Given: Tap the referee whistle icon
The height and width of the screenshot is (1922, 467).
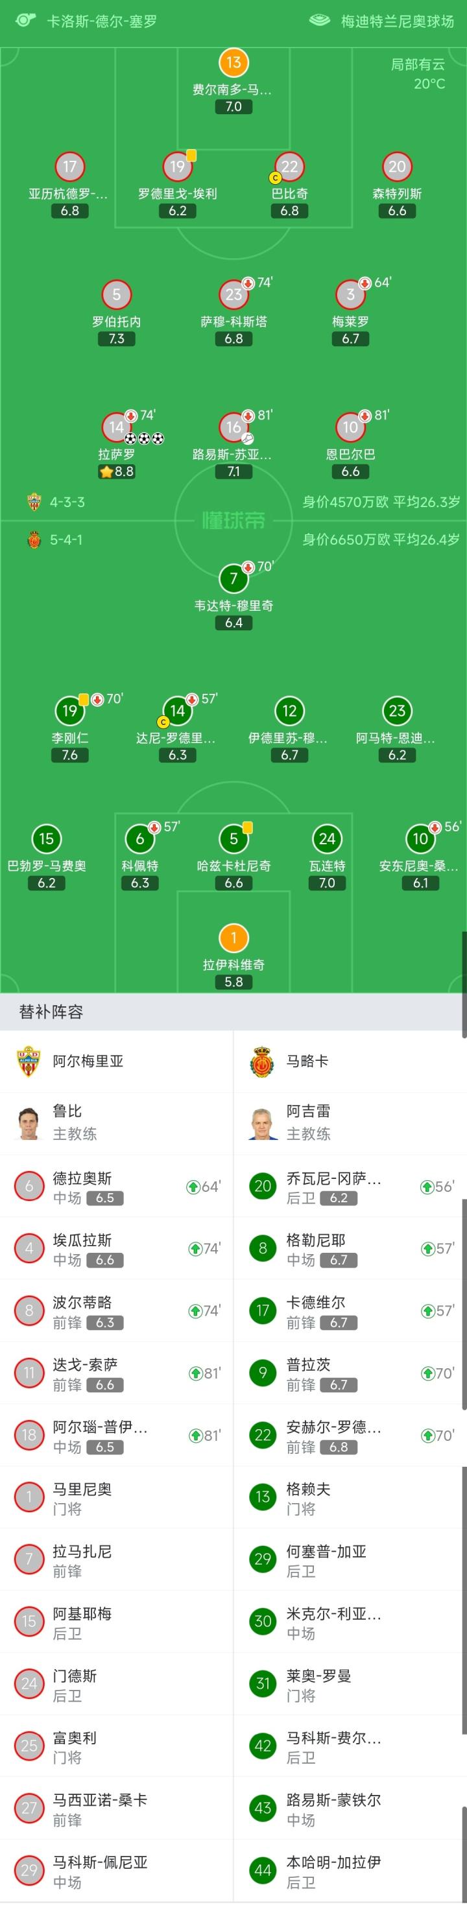Looking at the screenshot, I should coord(25,20).
